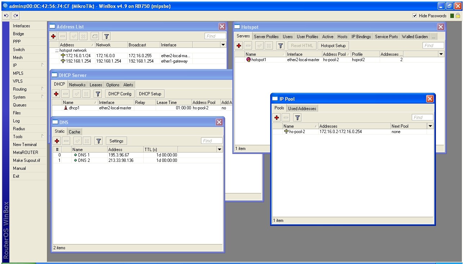Close the DNS window
The width and height of the screenshot is (464, 264).
tap(219, 122)
